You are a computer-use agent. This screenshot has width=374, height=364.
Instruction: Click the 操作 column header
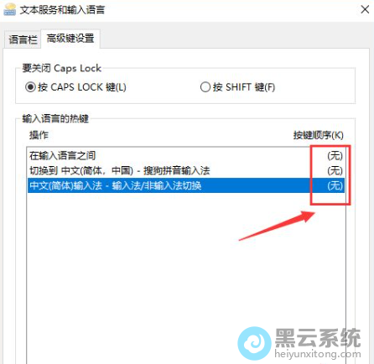pyautogui.click(x=39, y=135)
